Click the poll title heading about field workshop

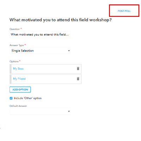[x=61, y=20]
